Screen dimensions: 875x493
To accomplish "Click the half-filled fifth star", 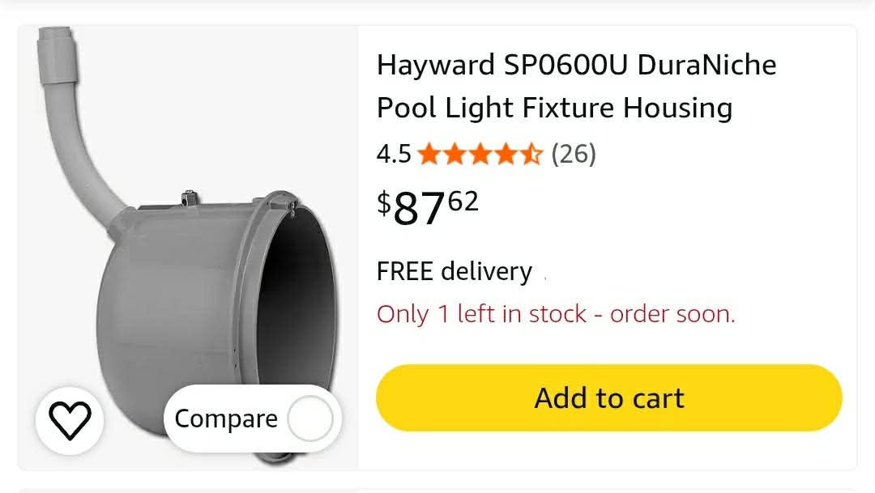I will pos(531,154).
